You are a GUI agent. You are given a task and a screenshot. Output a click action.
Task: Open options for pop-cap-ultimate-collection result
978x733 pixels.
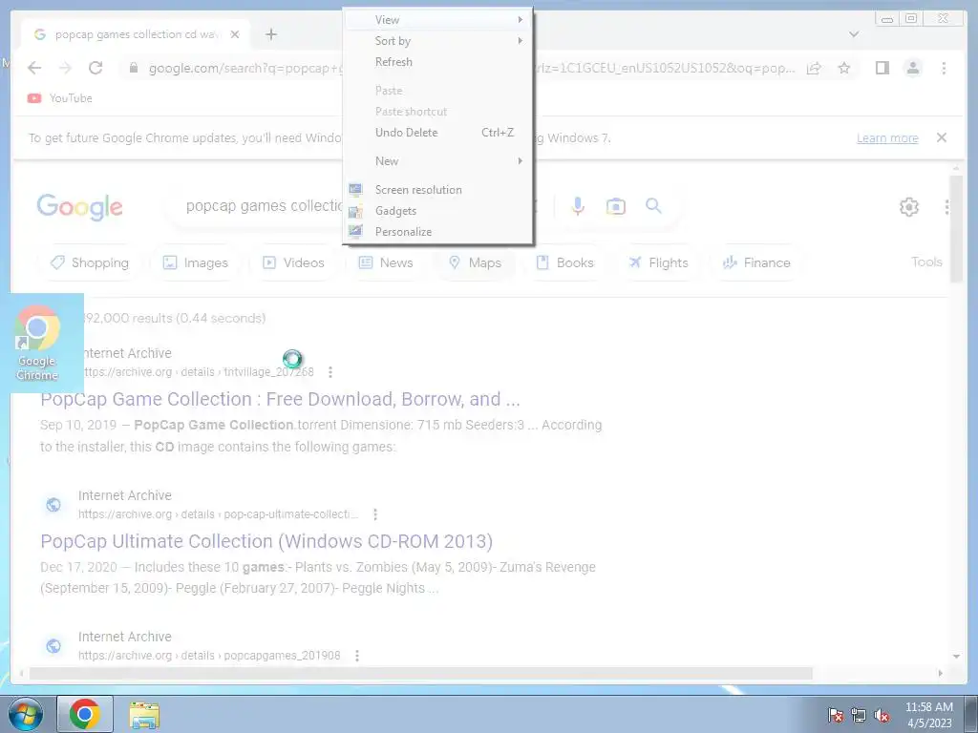coord(374,514)
